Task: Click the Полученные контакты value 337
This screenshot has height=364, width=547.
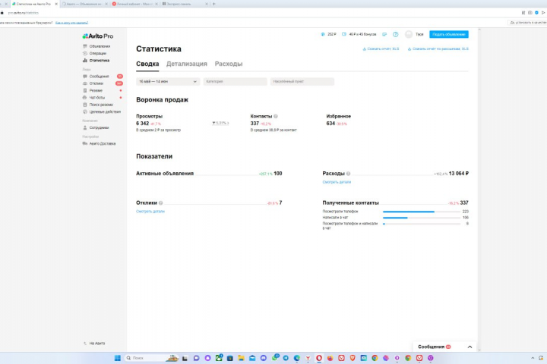Action: point(464,202)
